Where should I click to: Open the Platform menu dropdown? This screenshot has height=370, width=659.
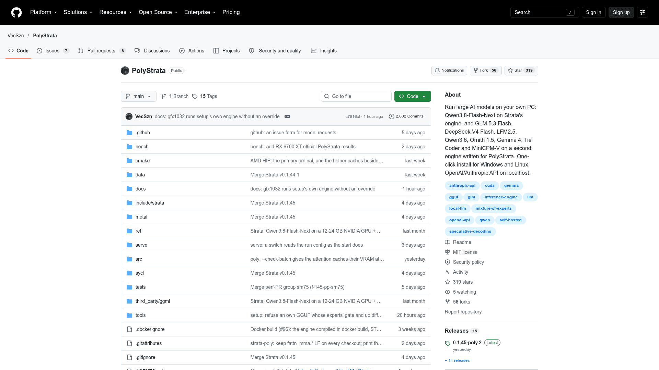pos(44,12)
